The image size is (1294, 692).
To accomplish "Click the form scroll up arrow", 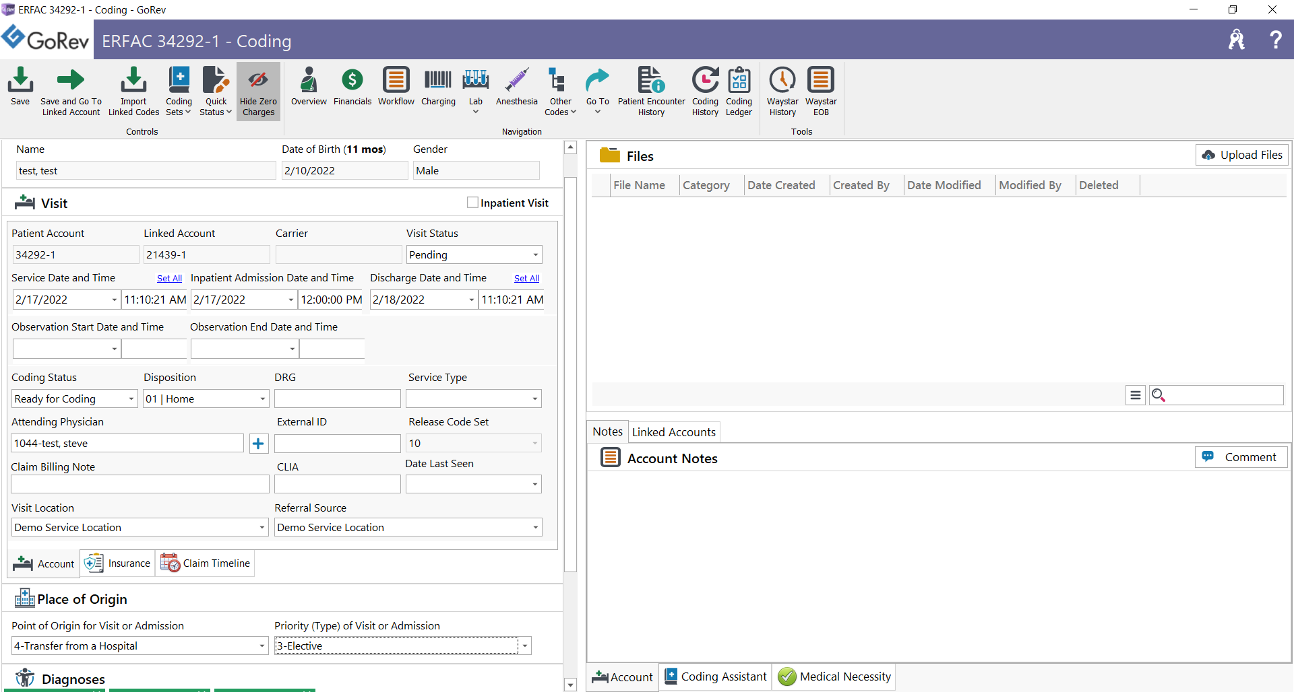I will tap(570, 147).
